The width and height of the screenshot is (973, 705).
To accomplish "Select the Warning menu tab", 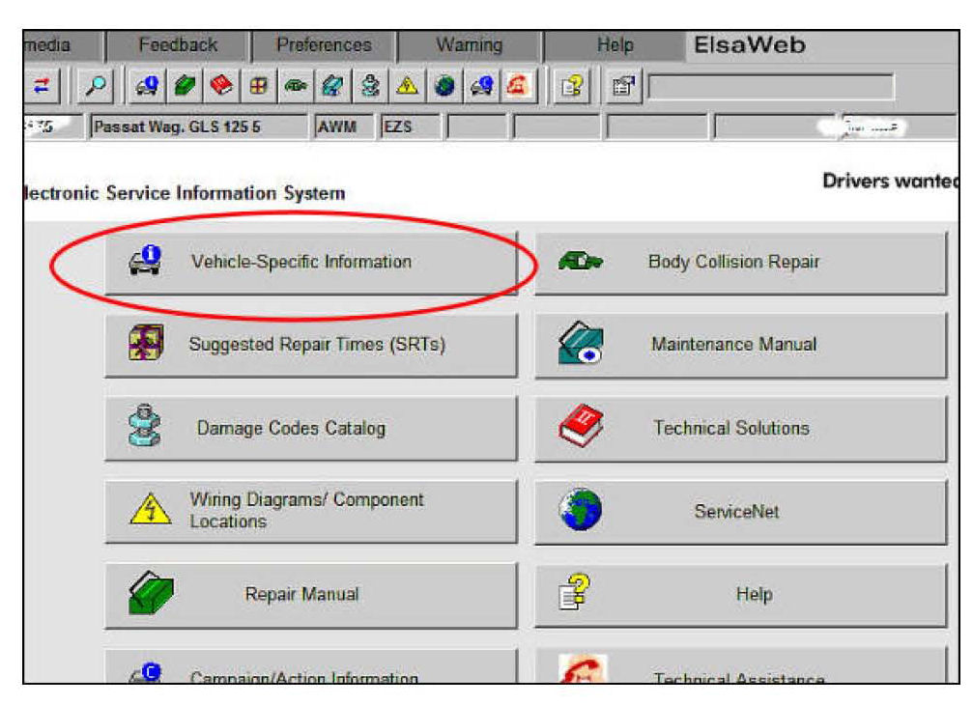I will click(x=469, y=45).
